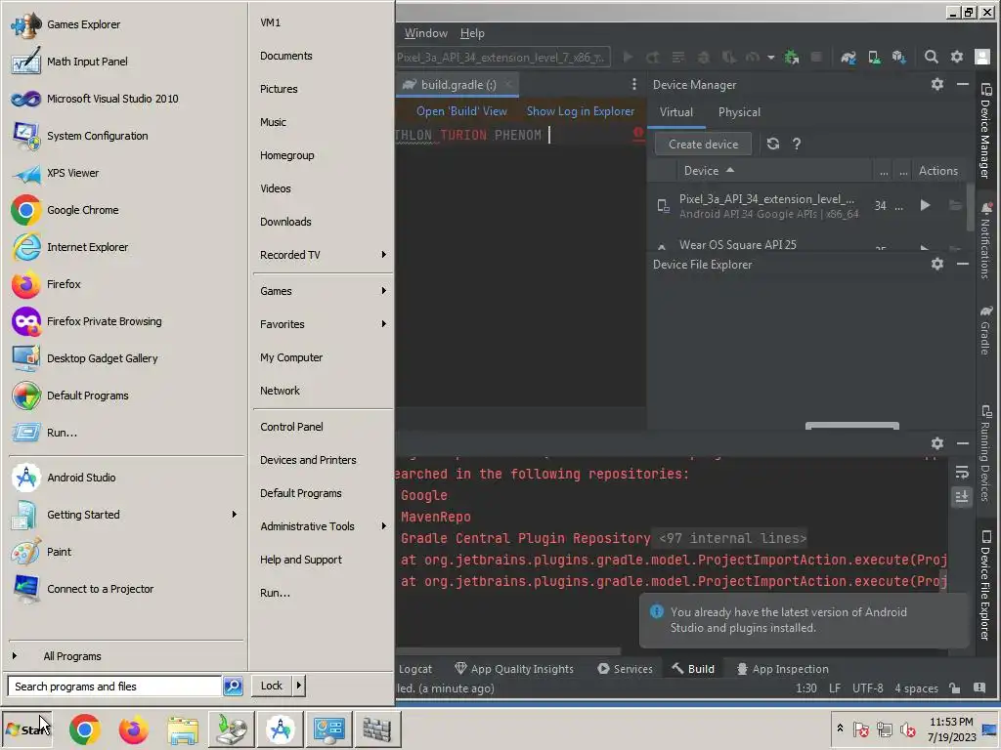This screenshot has width=1001, height=750.
Task: Click the Device Manager help question mark
Action: [797, 145]
